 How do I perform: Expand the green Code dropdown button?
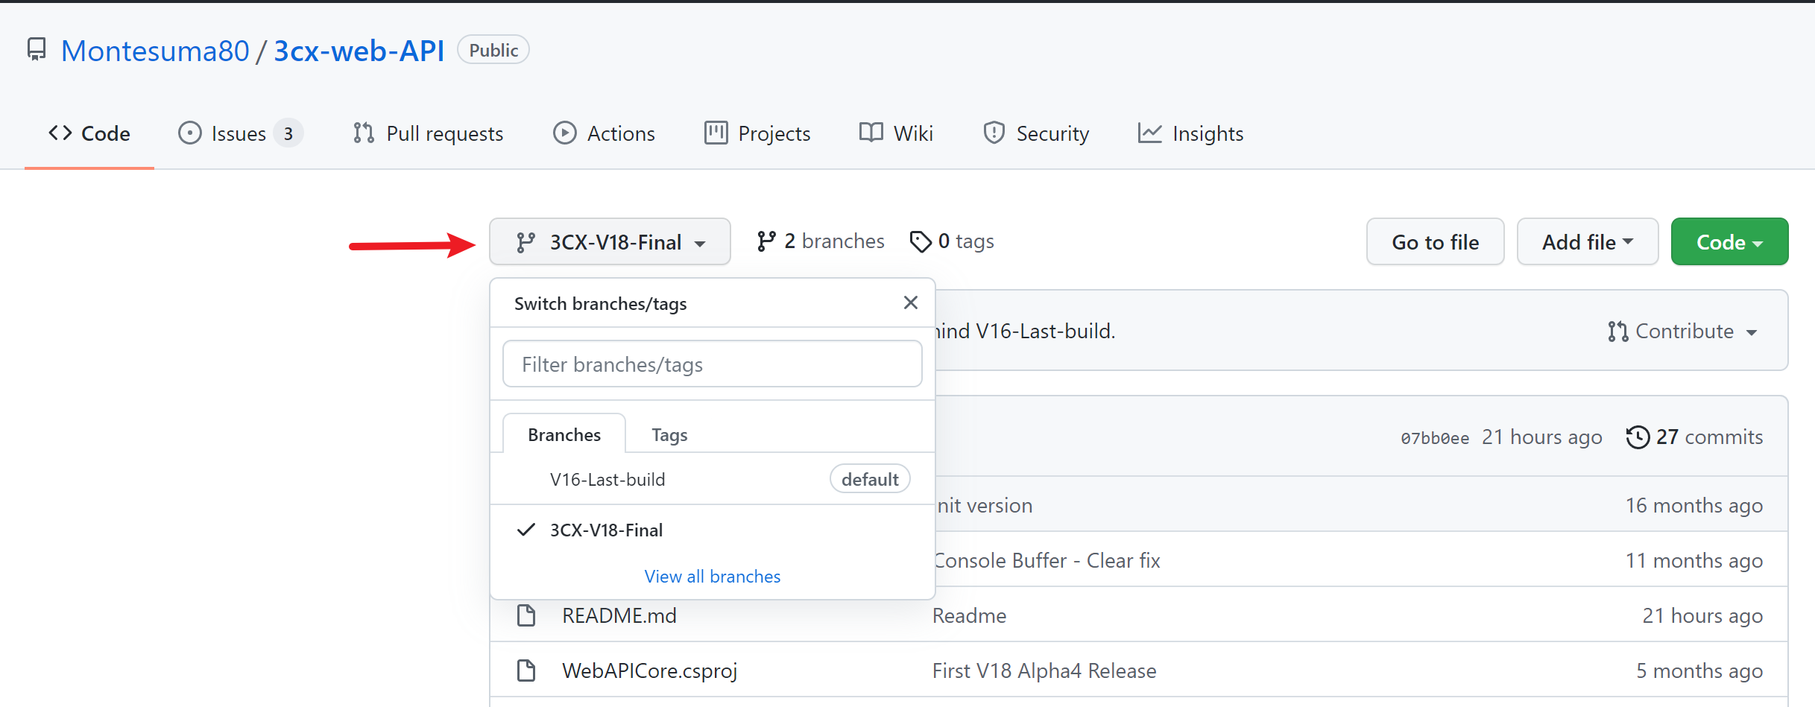tap(1729, 242)
